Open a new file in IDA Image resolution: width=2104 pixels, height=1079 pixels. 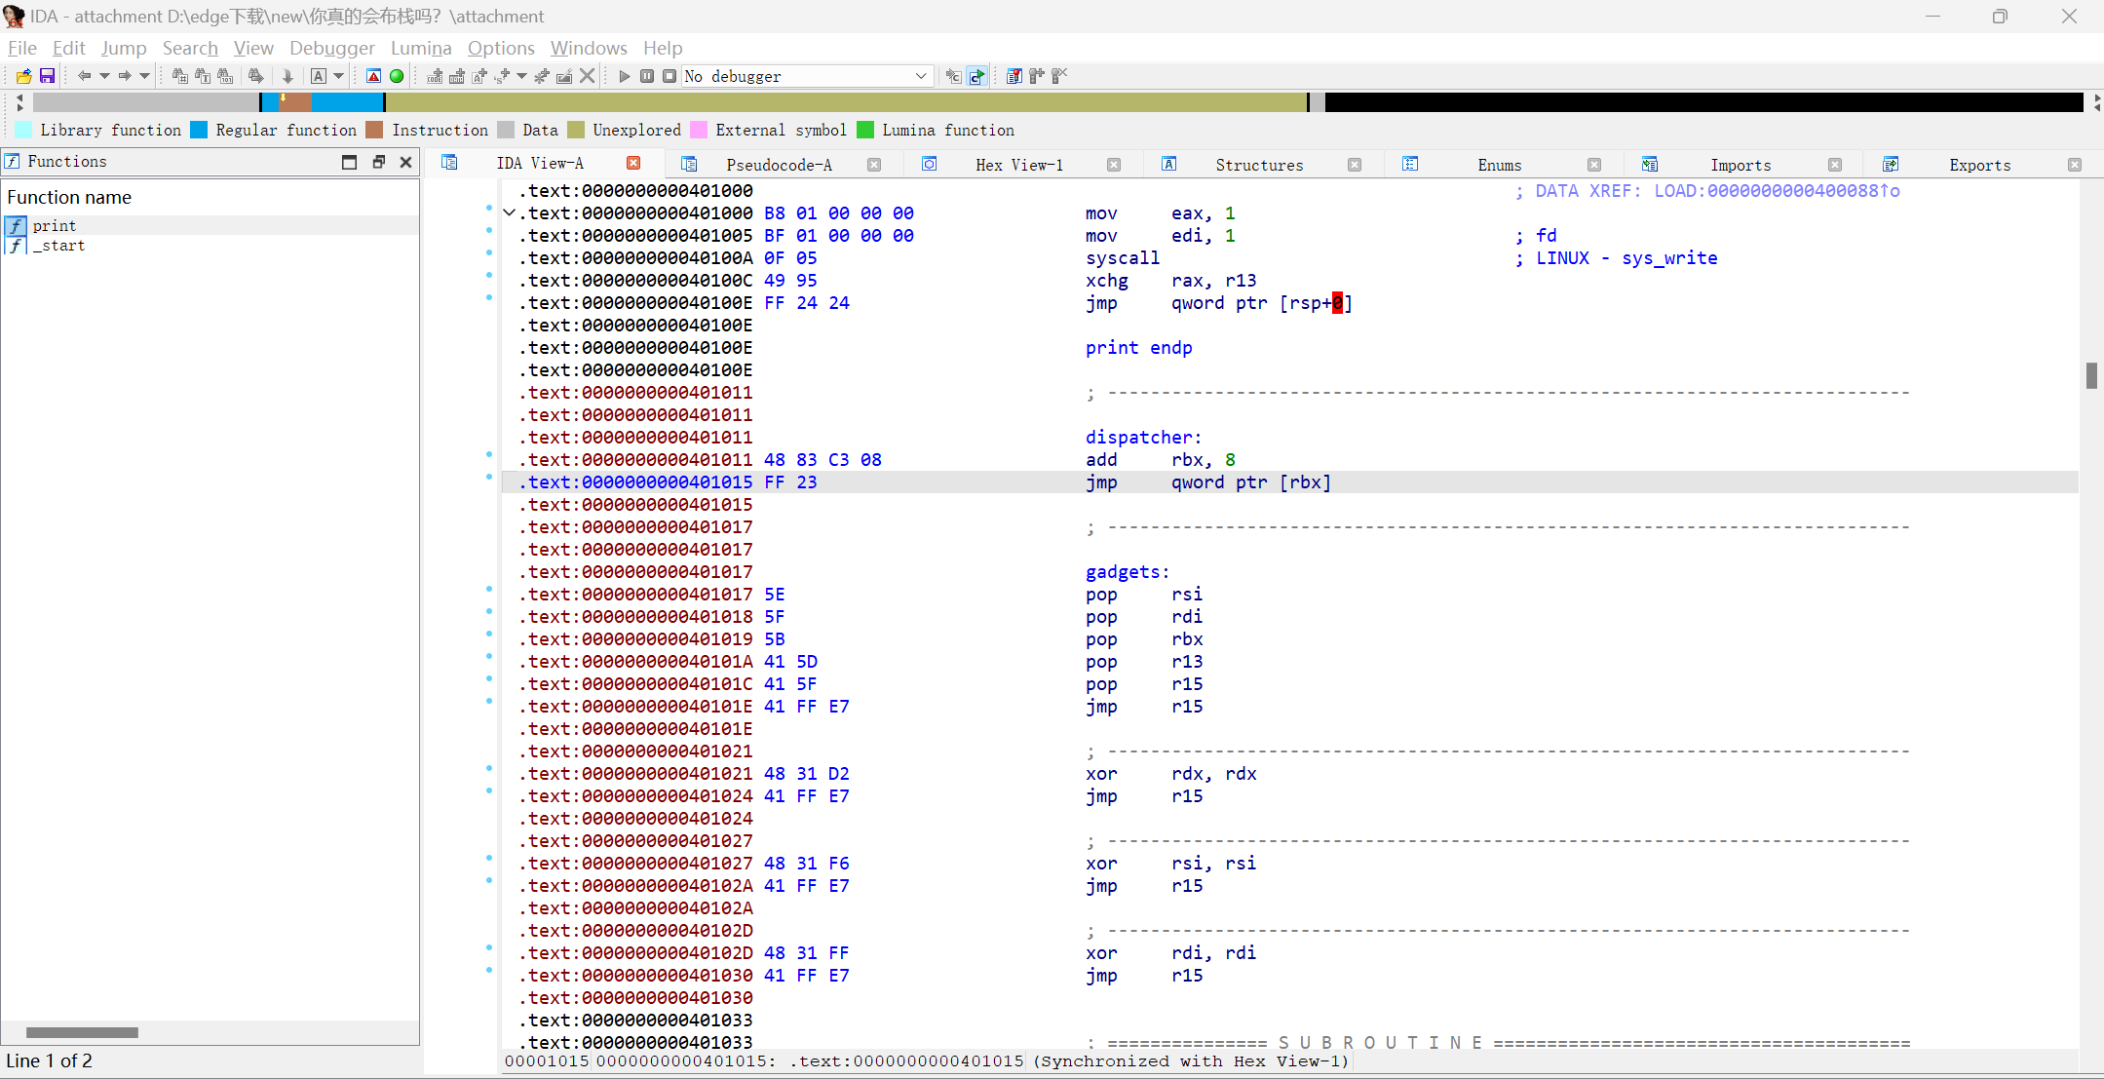coord(25,76)
